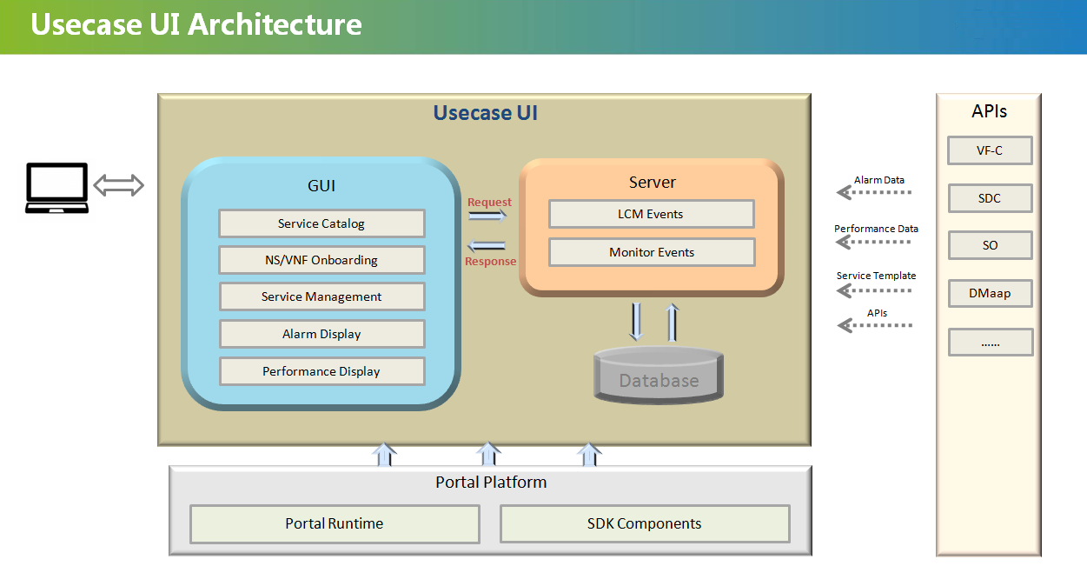This screenshot has width=1087, height=586.
Task: Click the SO API box
Action: (990, 245)
